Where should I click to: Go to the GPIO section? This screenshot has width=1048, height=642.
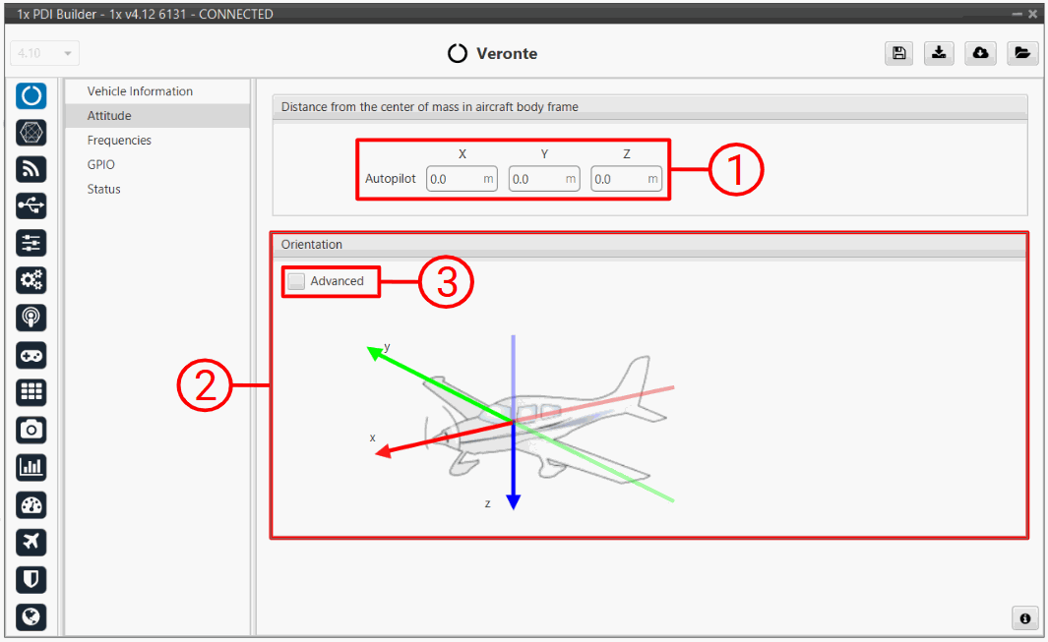pos(100,165)
